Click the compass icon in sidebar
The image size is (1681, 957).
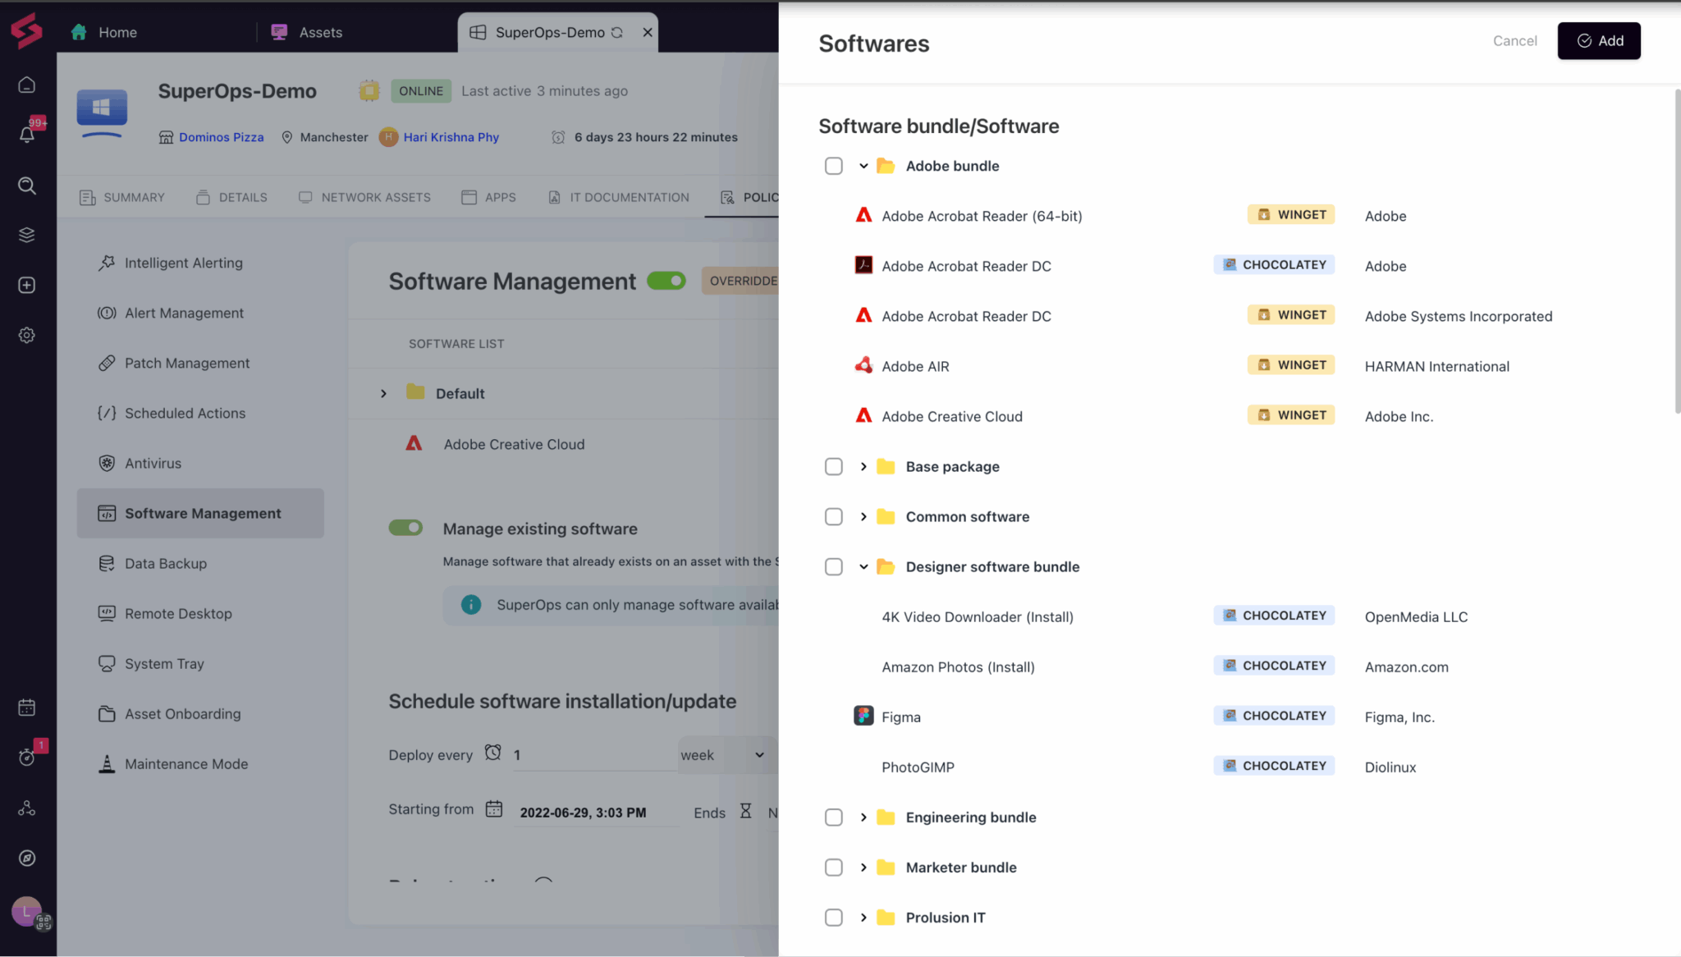click(27, 859)
